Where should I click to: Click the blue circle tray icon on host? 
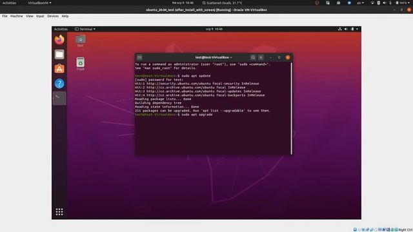349,3
